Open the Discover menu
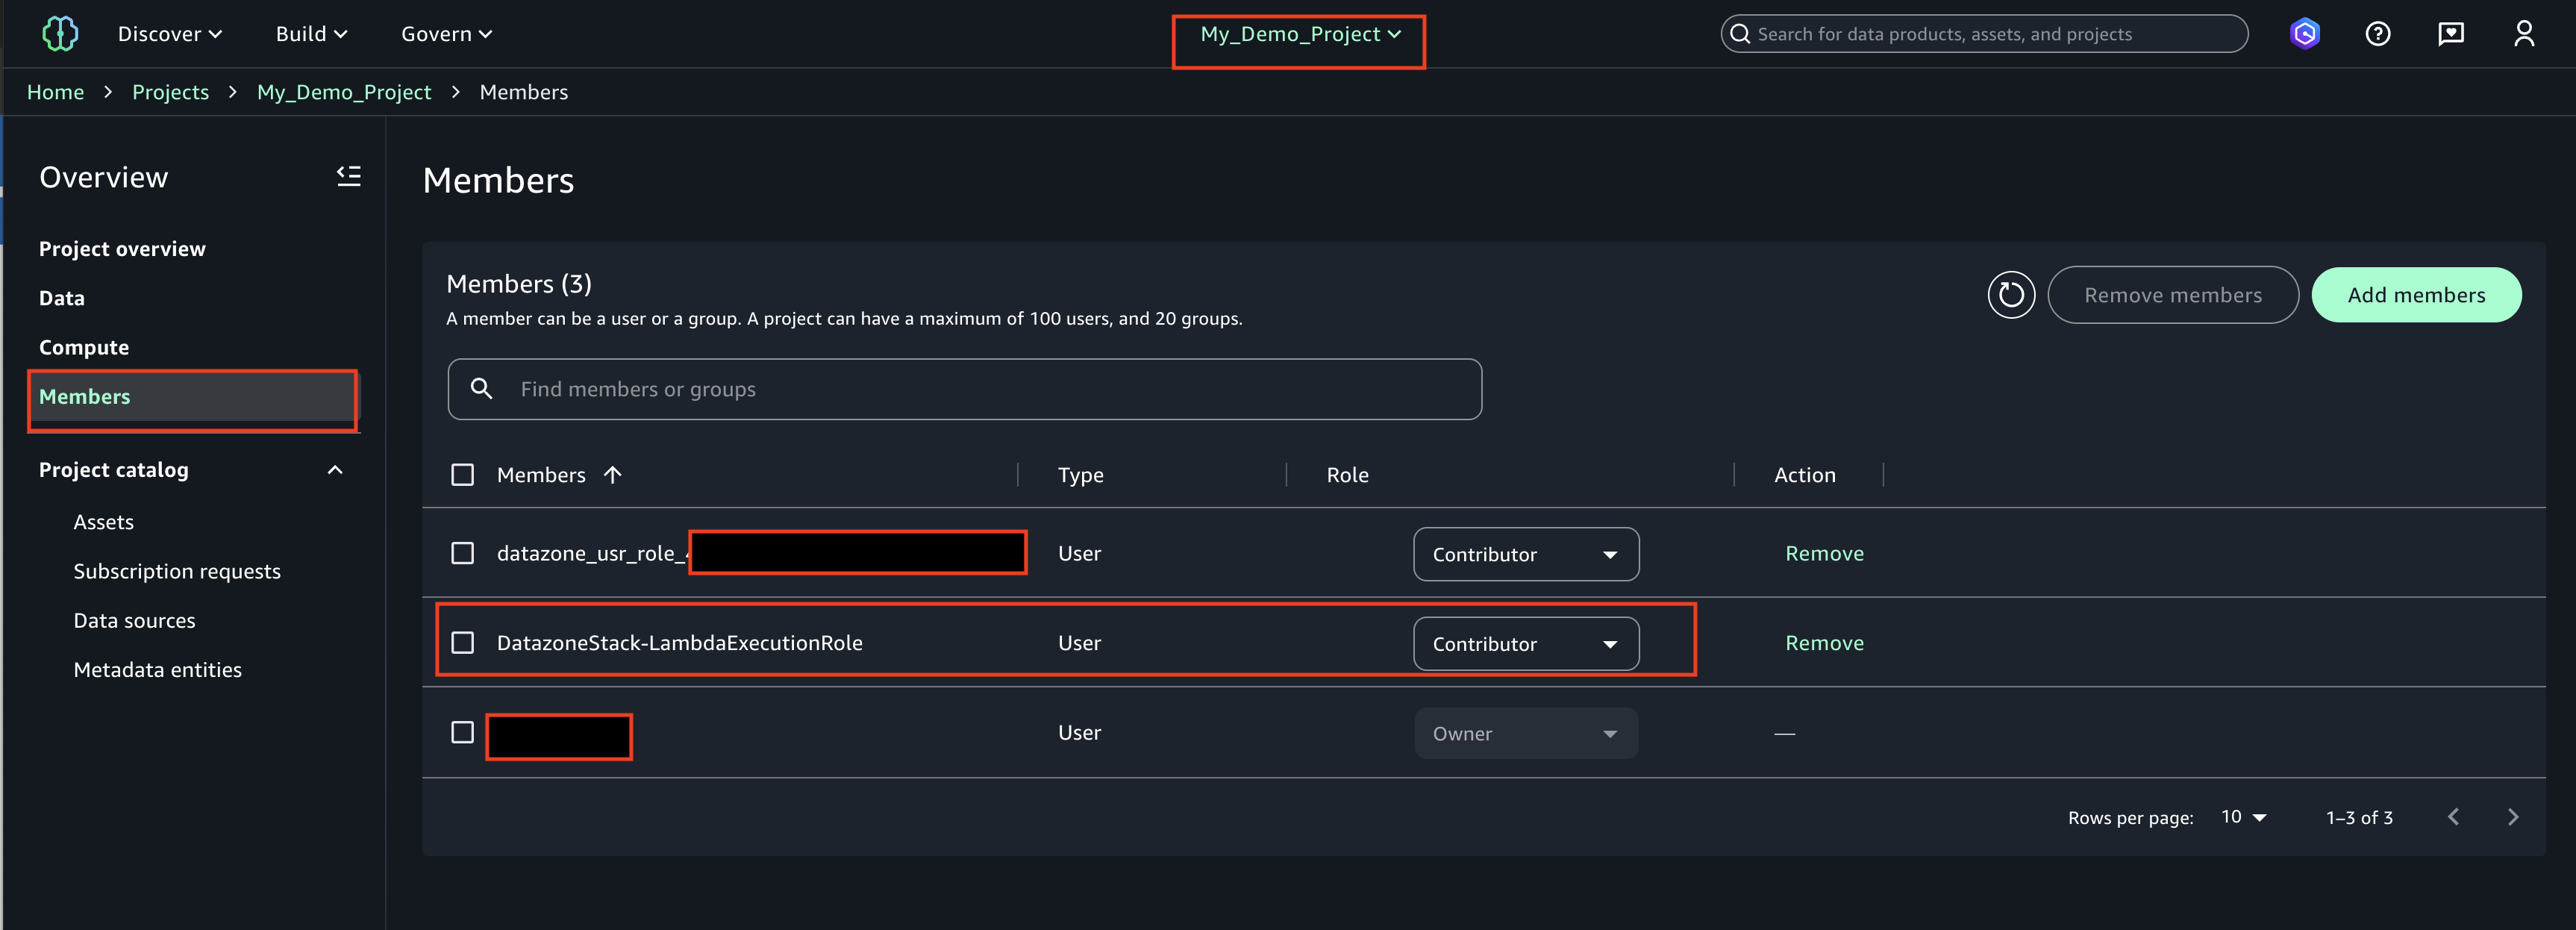 pyautogui.click(x=169, y=34)
